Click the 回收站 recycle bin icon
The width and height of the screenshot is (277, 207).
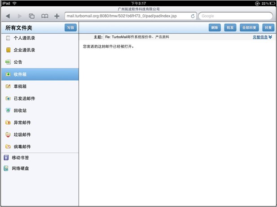[8, 110]
